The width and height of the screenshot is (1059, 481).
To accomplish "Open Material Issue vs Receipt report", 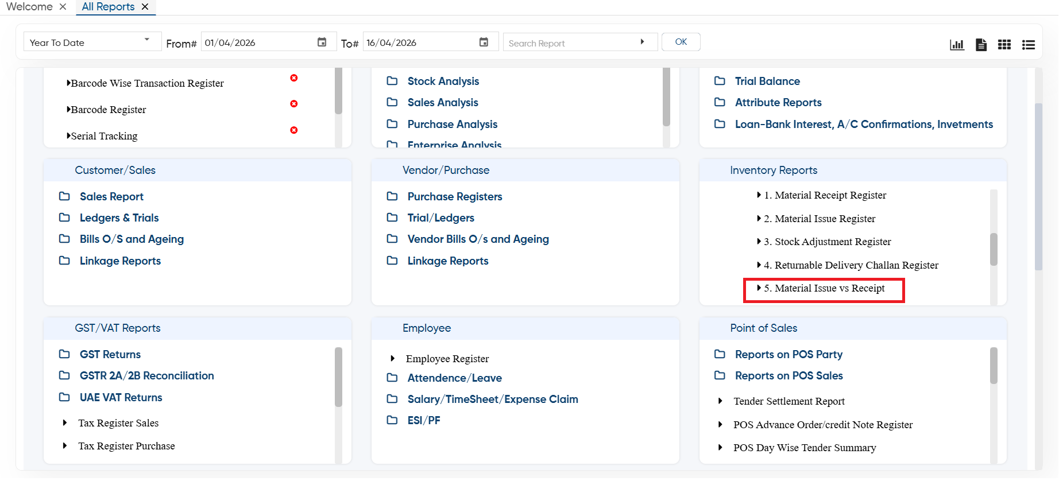I will (x=824, y=288).
